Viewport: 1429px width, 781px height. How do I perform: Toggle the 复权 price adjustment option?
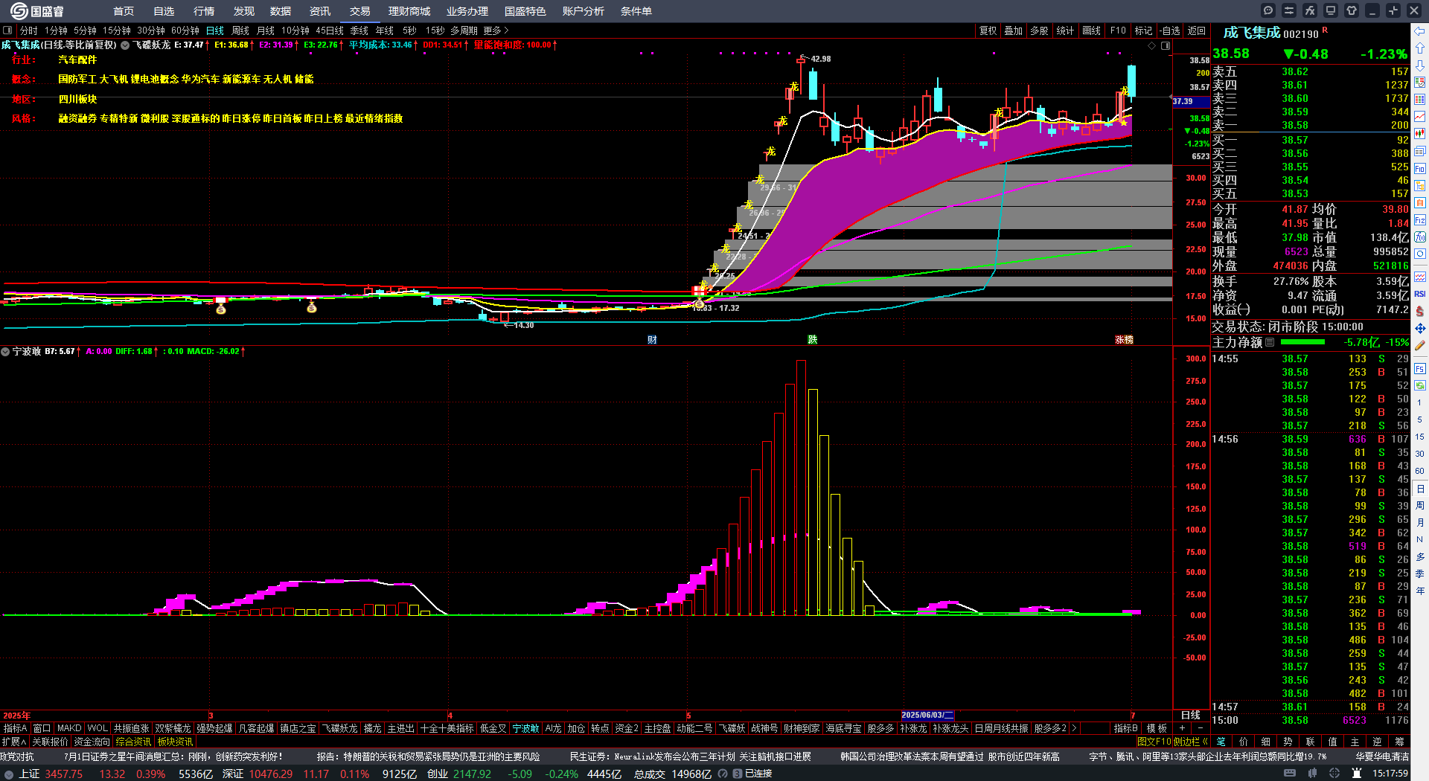click(988, 30)
